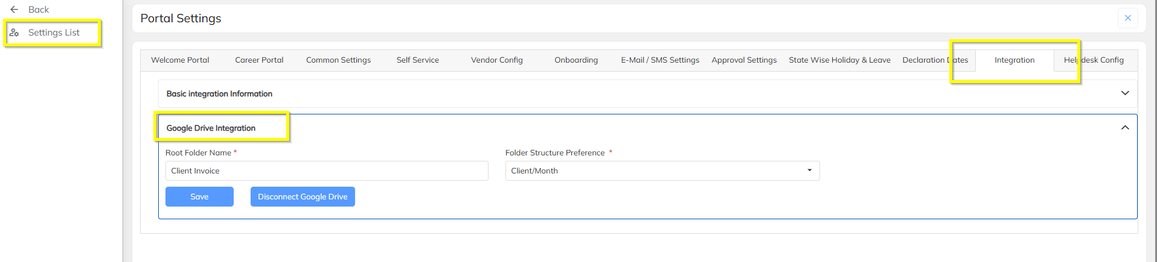Select the Approval Settings tab
This screenshot has height=262, width=1157.
(x=744, y=60)
